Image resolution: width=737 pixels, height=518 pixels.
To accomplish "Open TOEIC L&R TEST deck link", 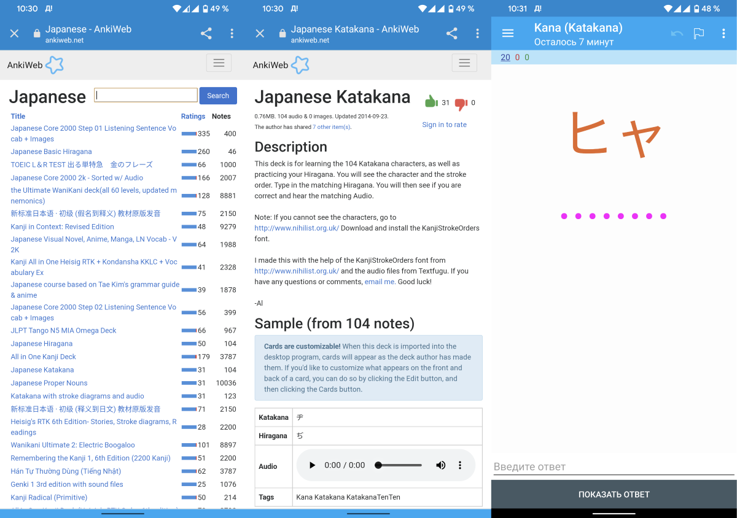I will pos(82,164).
